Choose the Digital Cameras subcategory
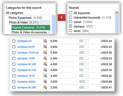This screenshot has height=96, width=123. pyautogui.click(x=31, y=28)
